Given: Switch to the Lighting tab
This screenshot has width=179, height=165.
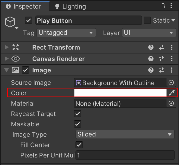Looking at the screenshot, I should tap(70, 6).
